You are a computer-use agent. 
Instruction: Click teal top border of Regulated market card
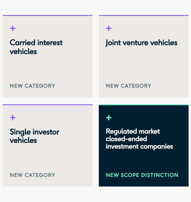click(144, 105)
